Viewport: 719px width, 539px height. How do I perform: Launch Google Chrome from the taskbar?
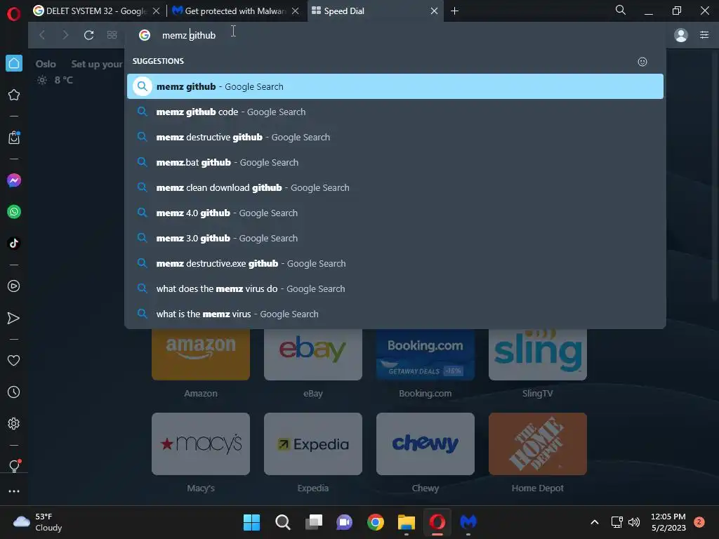(x=376, y=522)
